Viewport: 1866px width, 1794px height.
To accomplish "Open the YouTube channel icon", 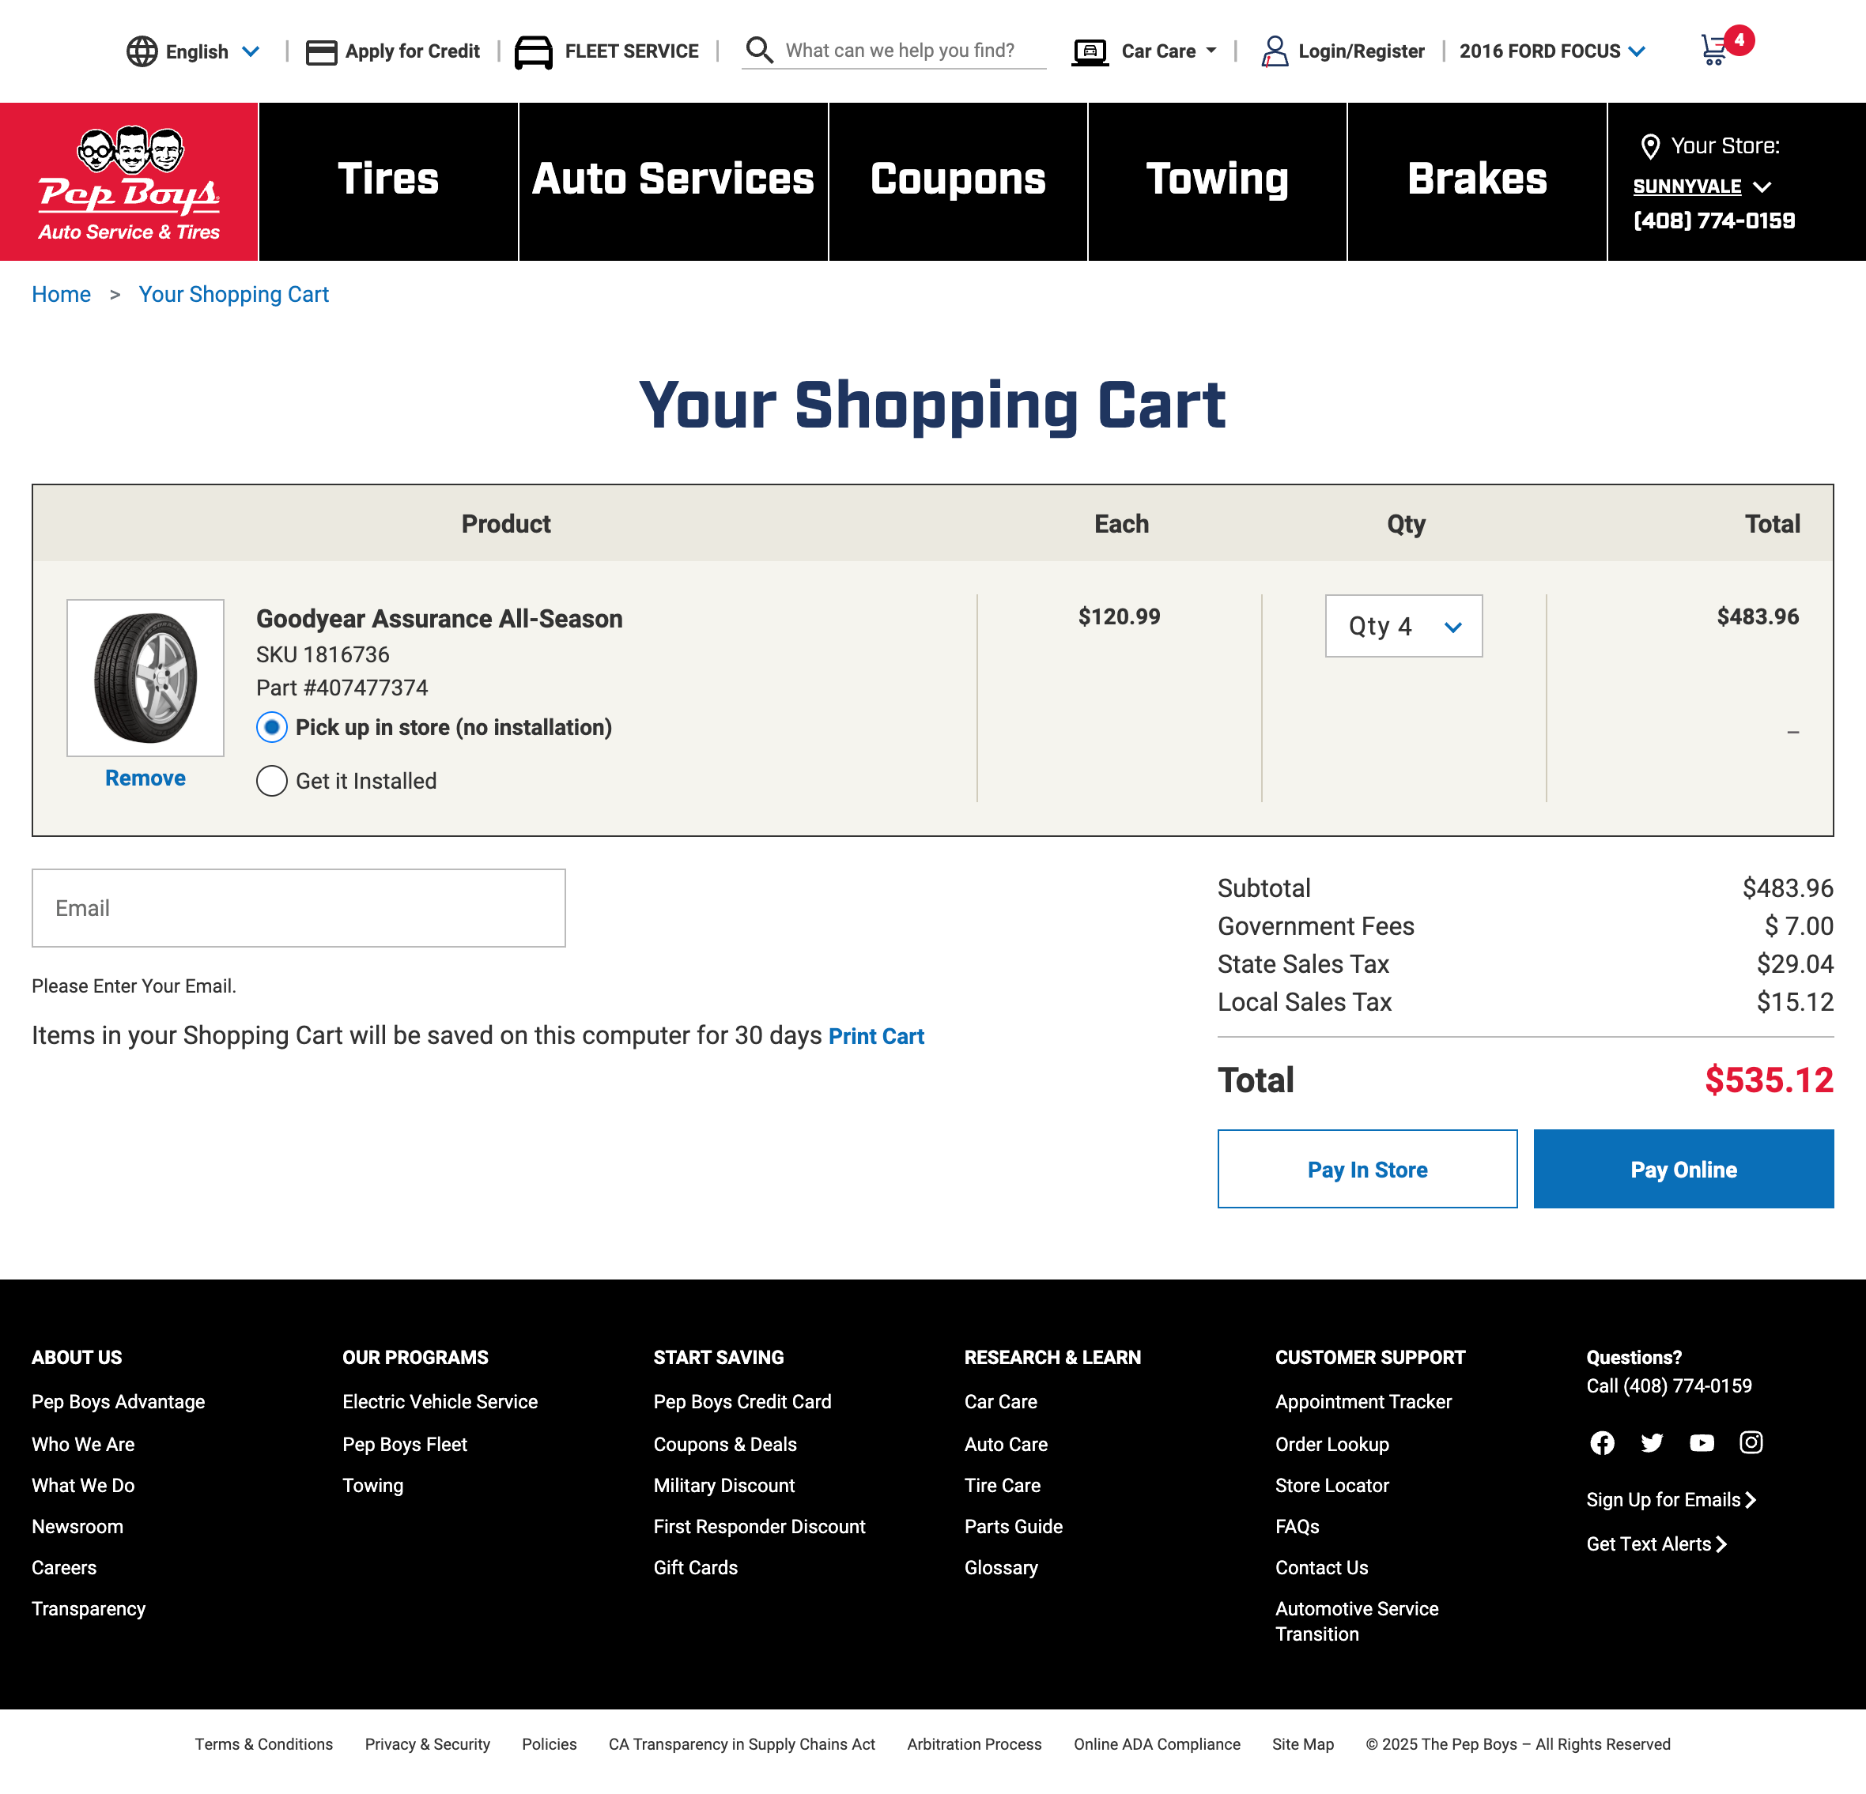I will tap(1702, 1443).
